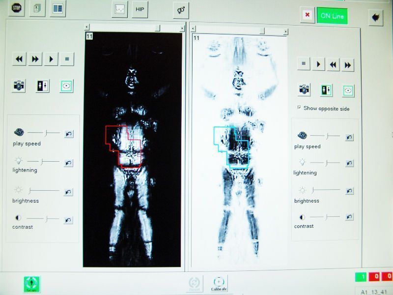Toggle right panel invert image icon
Screen dimensions: 393x295
pyautogui.click(x=326, y=90)
